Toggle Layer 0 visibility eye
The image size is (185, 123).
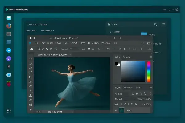(116, 110)
